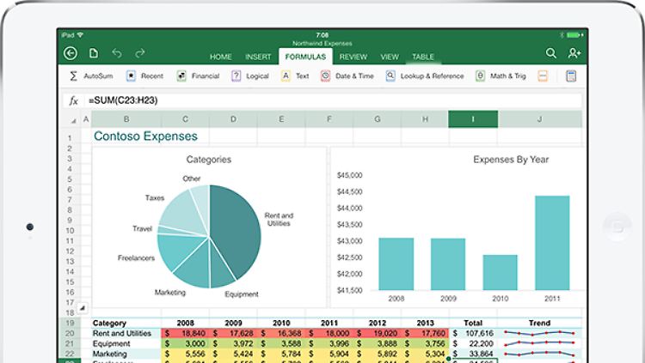
Task: Open Text functions icon
Action: [x=286, y=76]
